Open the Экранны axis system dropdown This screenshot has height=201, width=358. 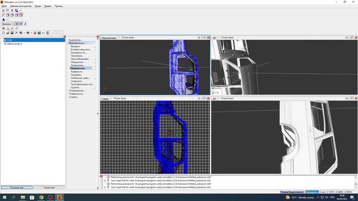click(7, 24)
